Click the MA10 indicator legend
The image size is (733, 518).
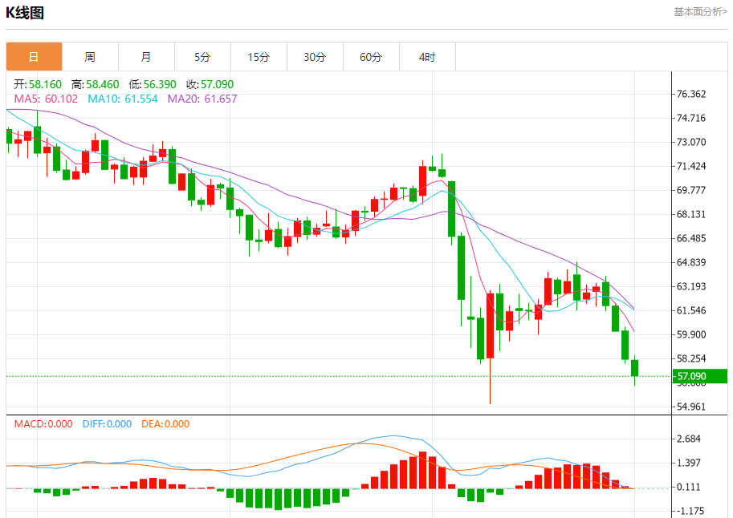[122, 99]
